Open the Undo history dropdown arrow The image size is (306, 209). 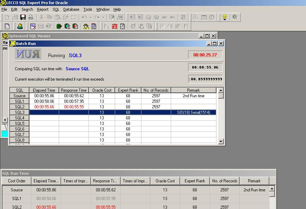pos(91,17)
